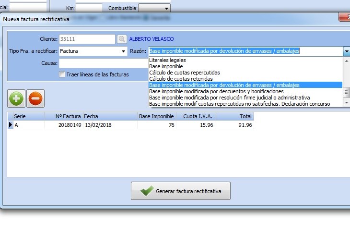Click the Causa text field
Image resolution: width=350 pixels, height=234 pixels.
[x=104, y=63]
